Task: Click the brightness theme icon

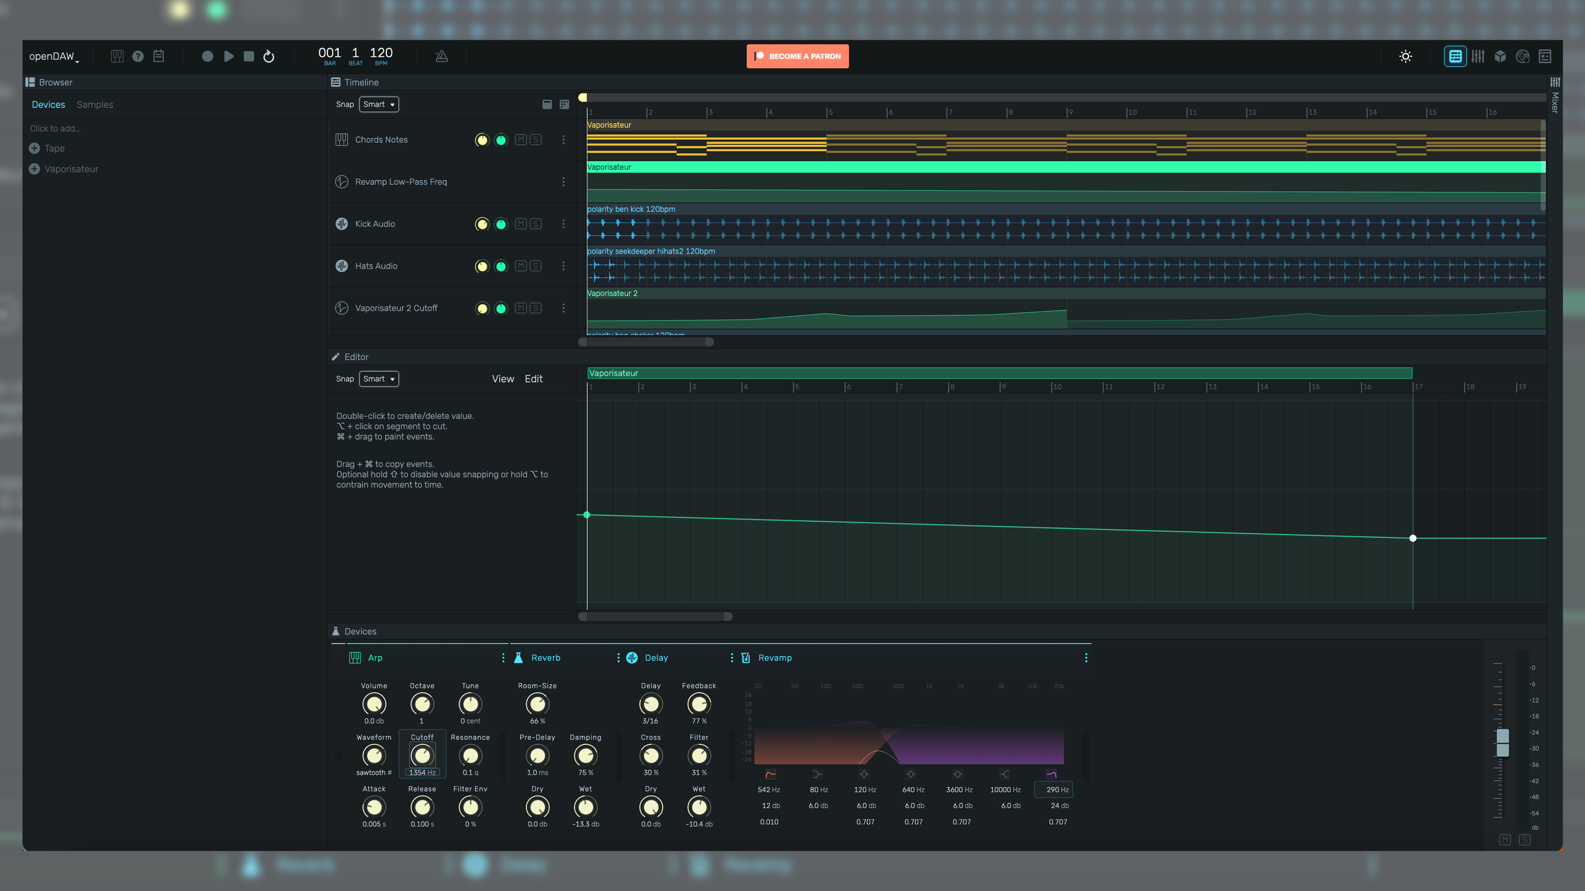Action: [x=1405, y=56]
